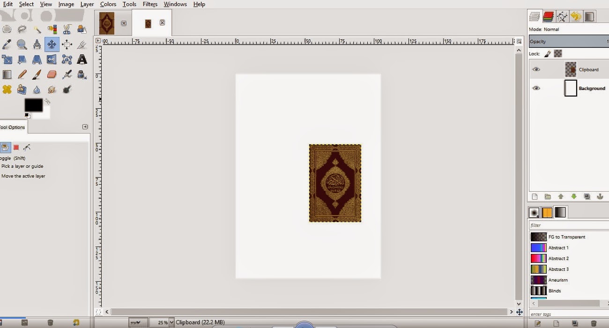Select the Fuzzy Select magic wand
The width and height of the screenshot is (609, 328).
pyautogui.click(x=37, y=30)
